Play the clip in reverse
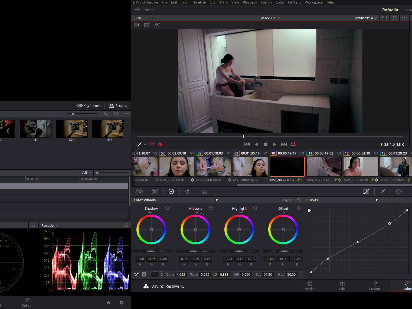412x309 pixels. point(256,144)
